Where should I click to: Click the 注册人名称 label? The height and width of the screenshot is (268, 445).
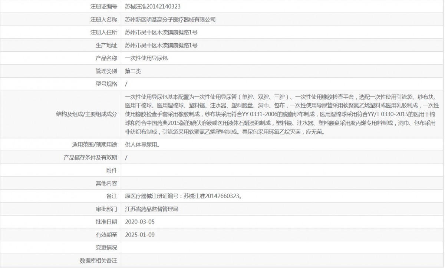(x=103, y=20)
